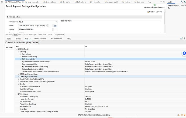Screen dimensions: 186x118
Task: Switch to the Event Links configuration tab
Action: click(42, 34)
